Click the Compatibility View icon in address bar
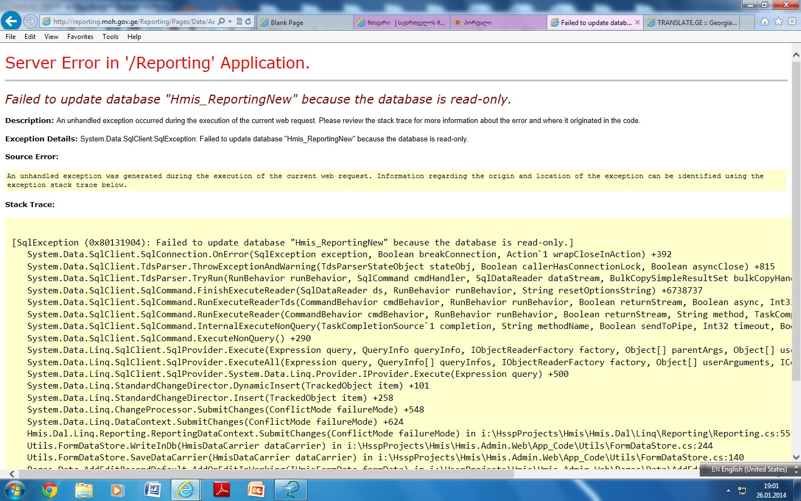 pos(239,22)
